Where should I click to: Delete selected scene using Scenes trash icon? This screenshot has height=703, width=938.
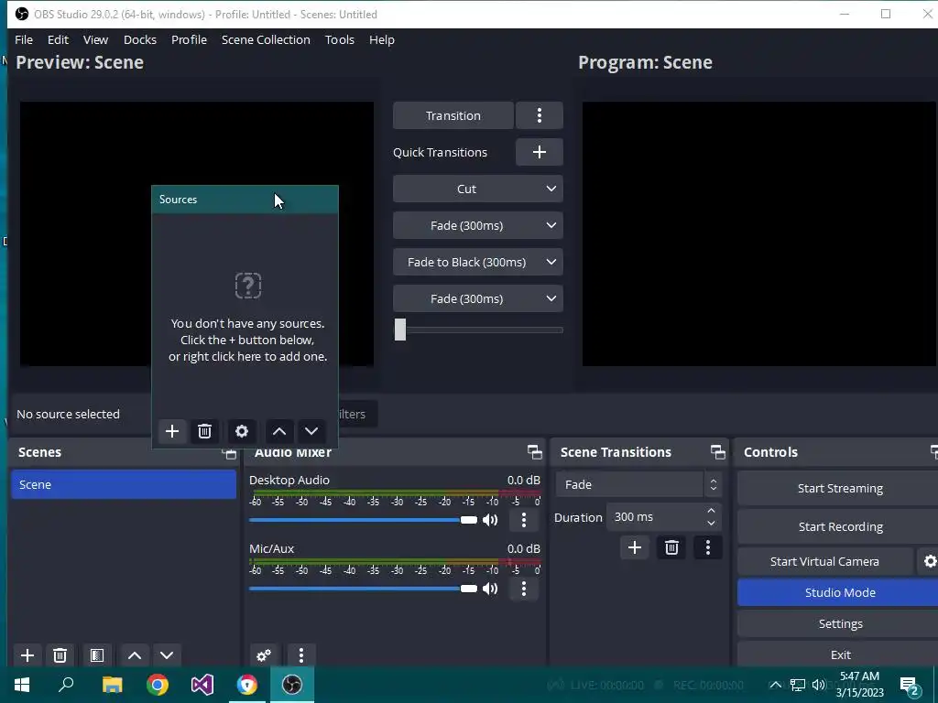tap(60, 655)
